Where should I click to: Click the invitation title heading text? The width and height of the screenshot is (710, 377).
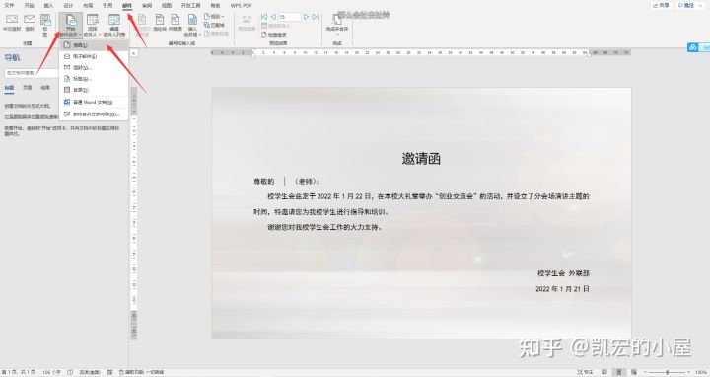[421, 159]
